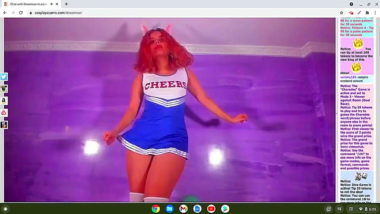Open the red extension icon

351,12
